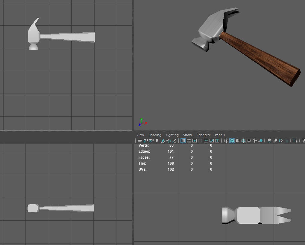Toggle Isolate Select for the panel
This screenshot has width=305, height=245.
tap(296, 140)
